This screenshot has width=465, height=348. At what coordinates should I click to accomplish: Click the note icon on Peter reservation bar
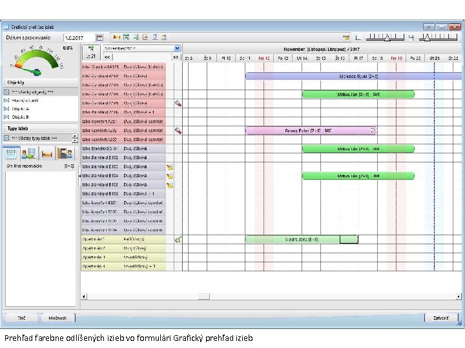373,130
